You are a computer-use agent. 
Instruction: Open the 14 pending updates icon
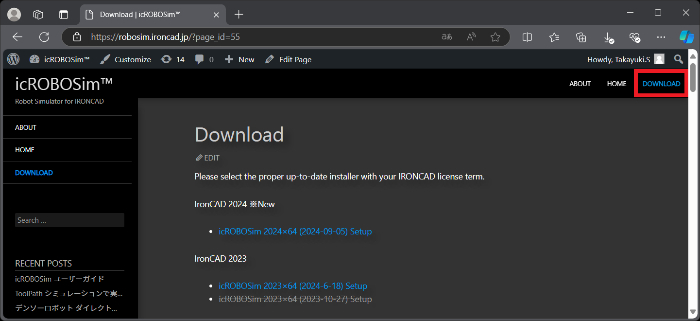173,59
